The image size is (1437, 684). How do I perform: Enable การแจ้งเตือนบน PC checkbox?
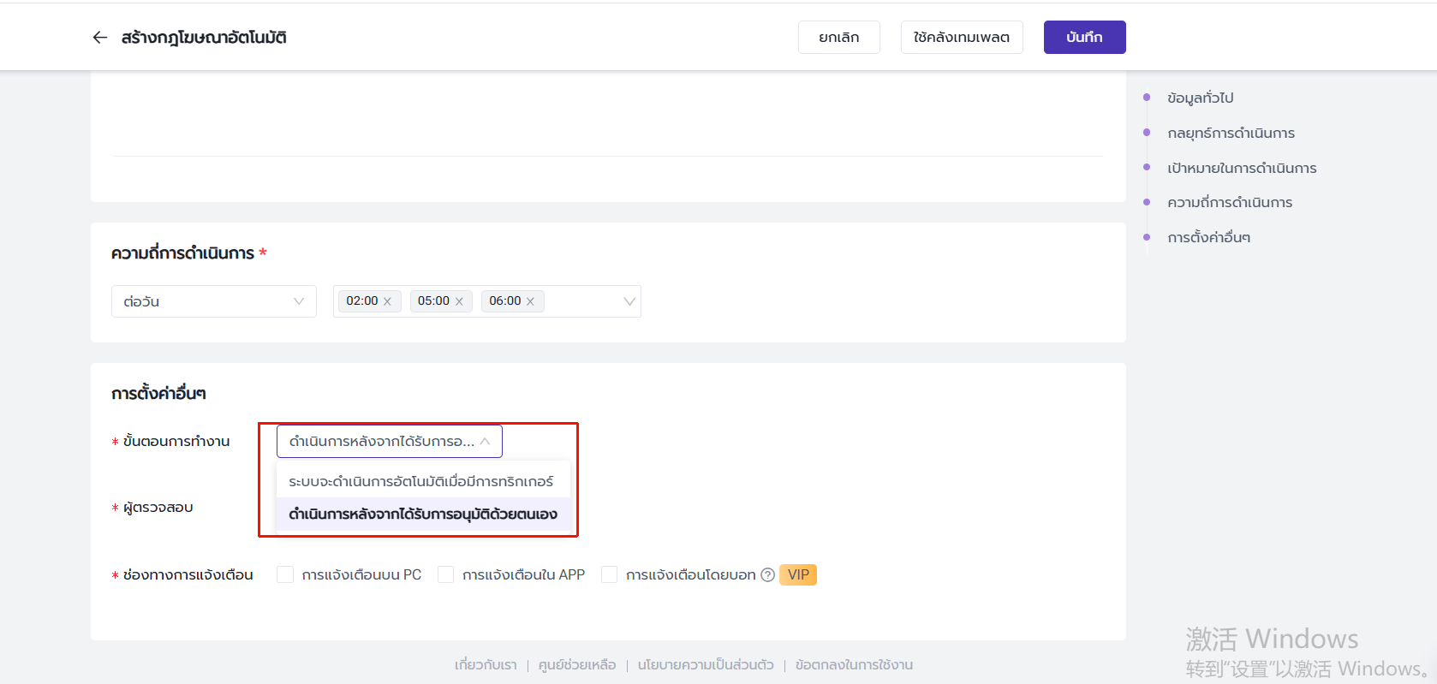285,574
